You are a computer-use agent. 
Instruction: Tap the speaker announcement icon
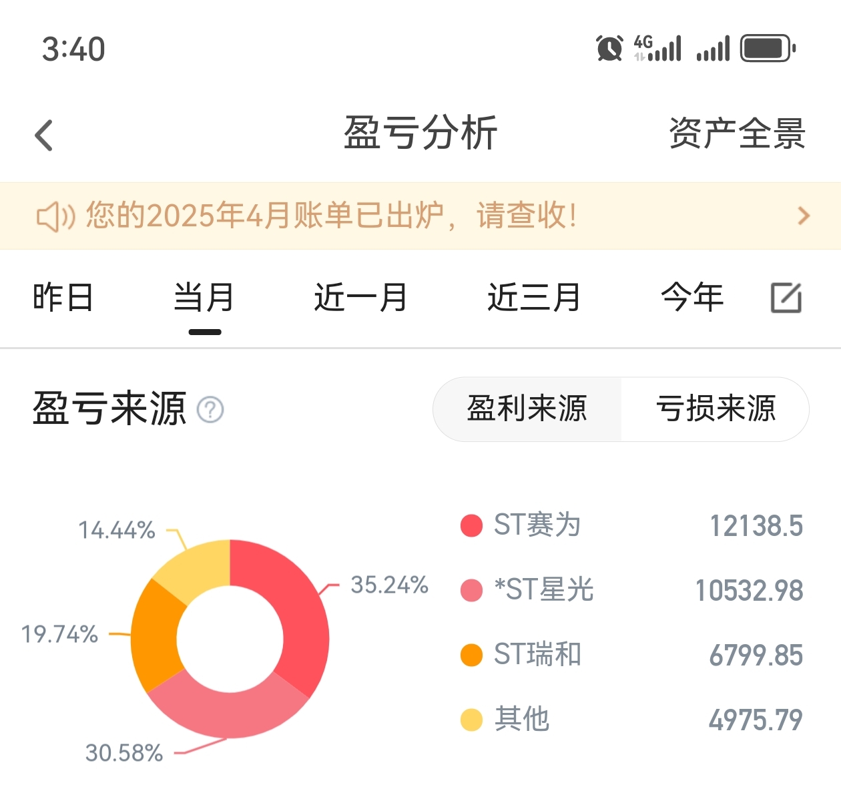(x=55, y=216)
